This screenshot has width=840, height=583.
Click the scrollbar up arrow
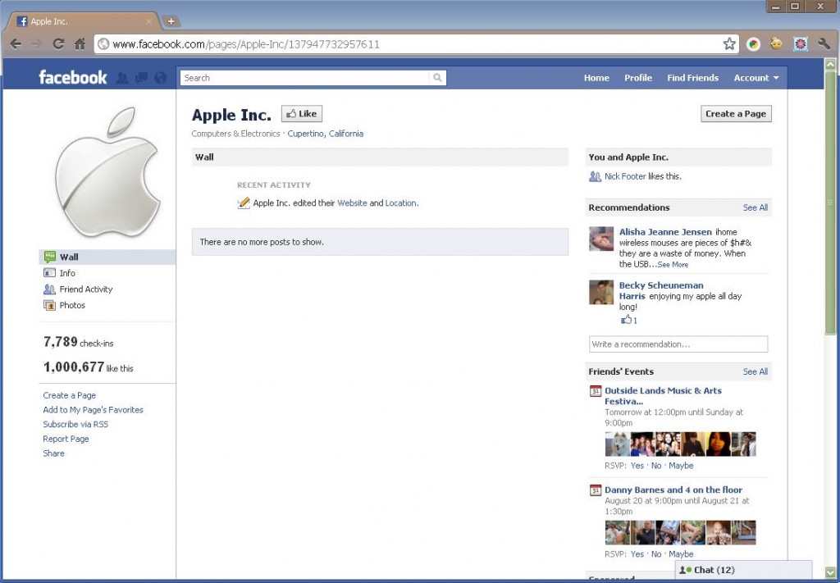(x=830, y=64)
